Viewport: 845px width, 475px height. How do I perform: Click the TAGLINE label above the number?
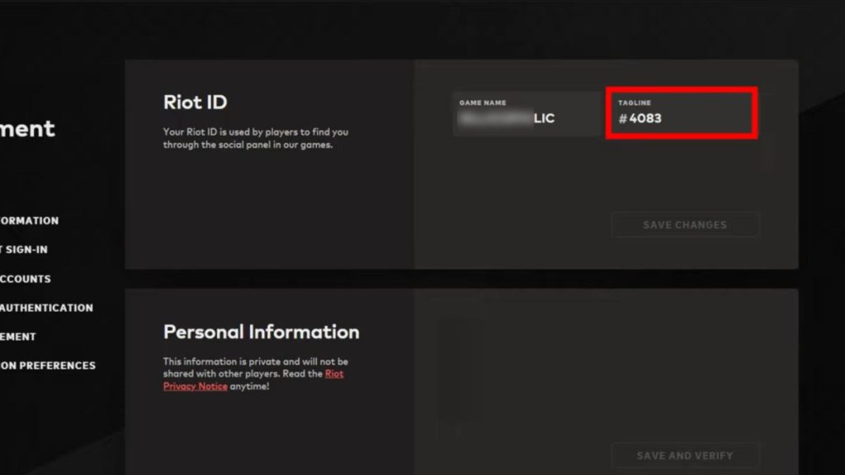click(635, 103)
